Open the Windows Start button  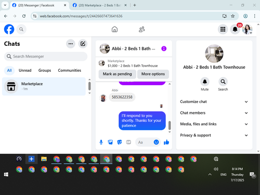pos(6,174)
